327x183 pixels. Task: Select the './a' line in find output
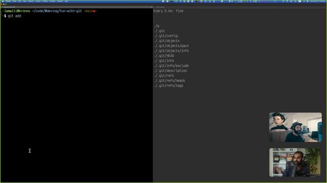[156, 26]
